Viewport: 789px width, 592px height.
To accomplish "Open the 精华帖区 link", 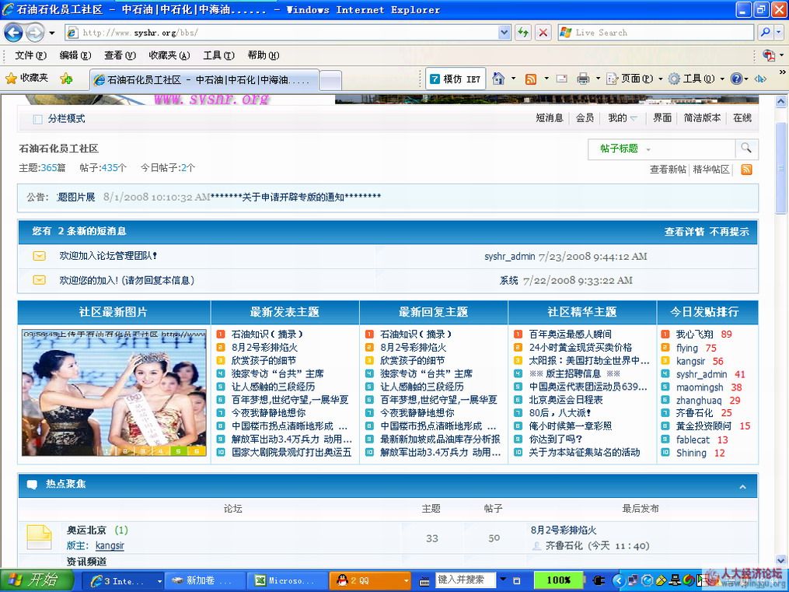I will (x=711, y=169).
